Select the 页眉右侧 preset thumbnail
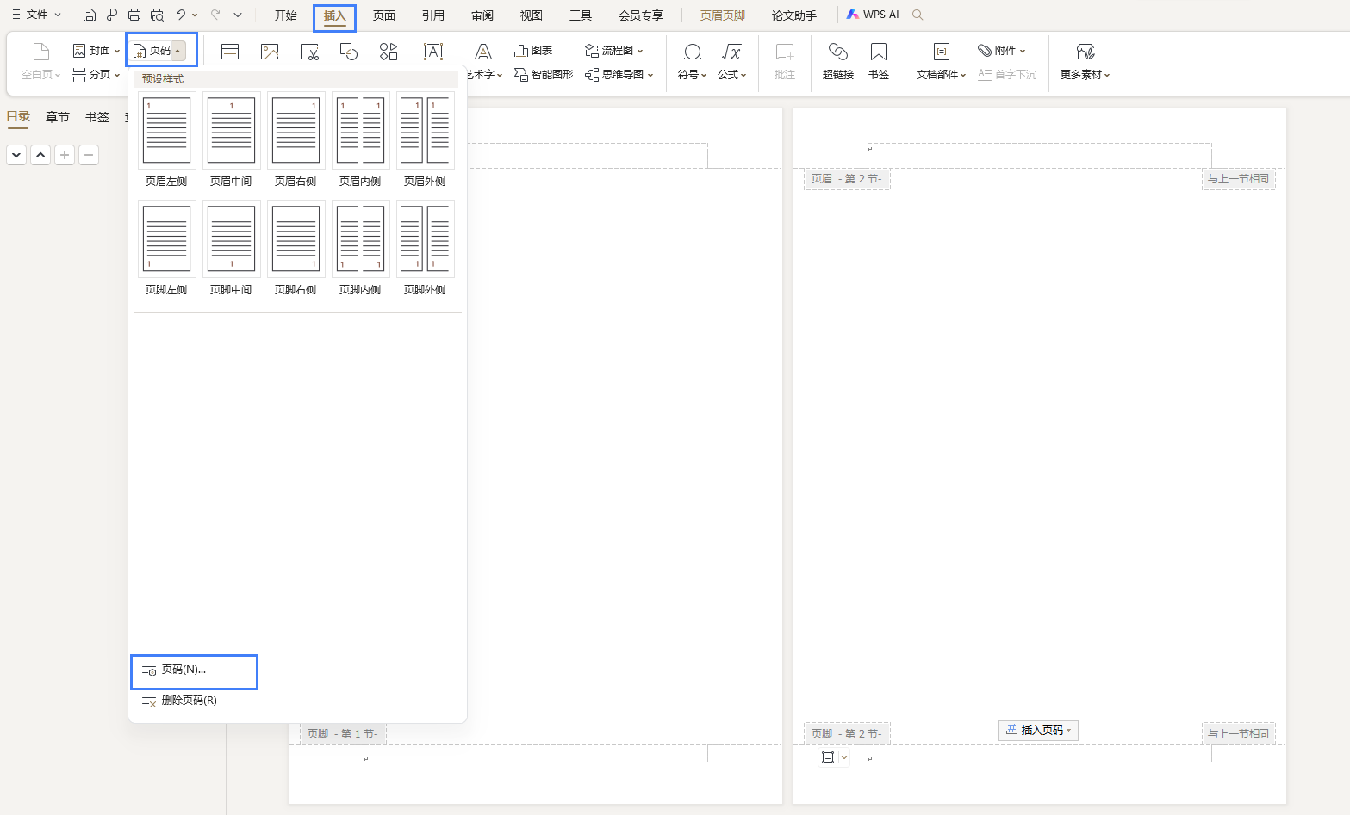 click(x=296, y=131)
